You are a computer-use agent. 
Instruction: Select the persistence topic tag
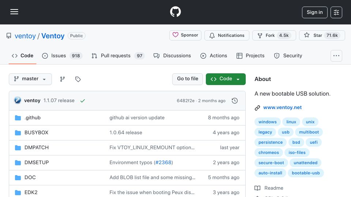(271, 143)
